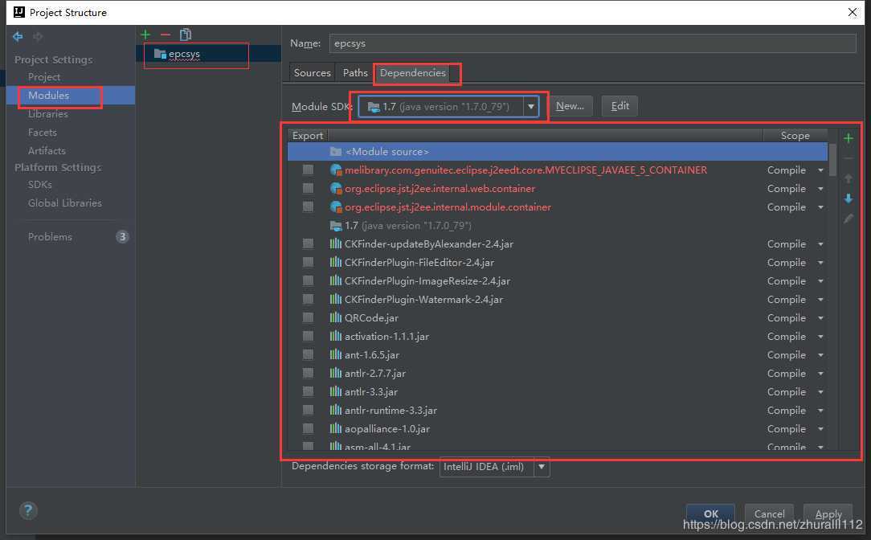Open help with question mark icon
This screenshot has width=871, height=540.
click(28, 510)
